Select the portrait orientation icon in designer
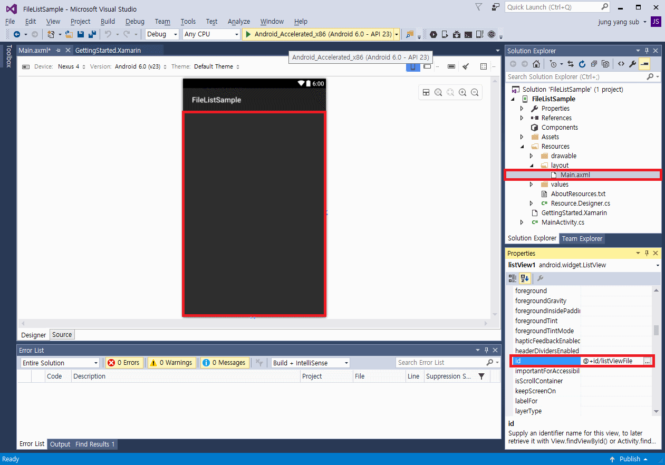665x465 pixels. (x=413, y=66)
